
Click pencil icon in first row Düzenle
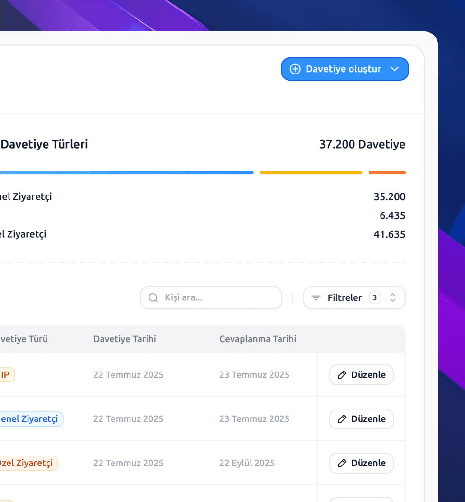[342, 375]
